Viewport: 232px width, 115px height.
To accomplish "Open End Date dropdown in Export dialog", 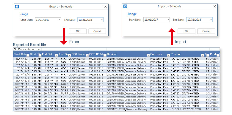I will click(x=102, y=20).
